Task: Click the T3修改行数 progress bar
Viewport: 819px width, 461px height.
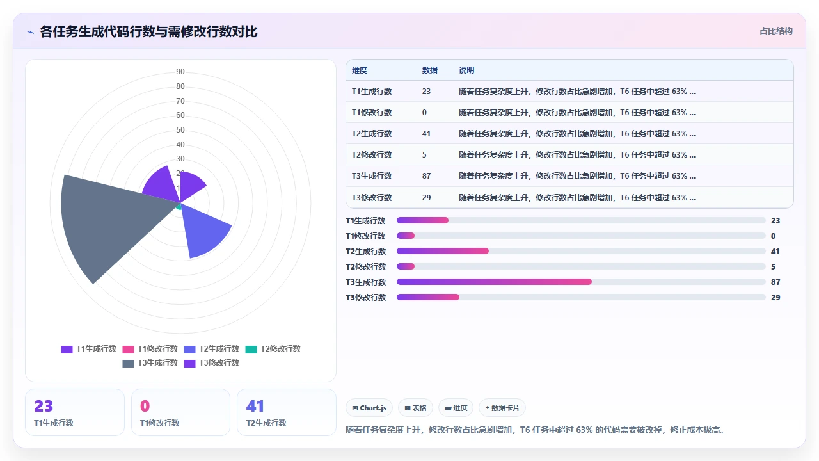Action: [x=581, y=297]
